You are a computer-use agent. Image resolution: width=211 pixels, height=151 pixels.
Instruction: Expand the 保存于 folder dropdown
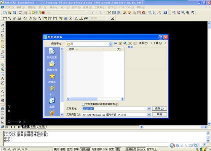110,44
